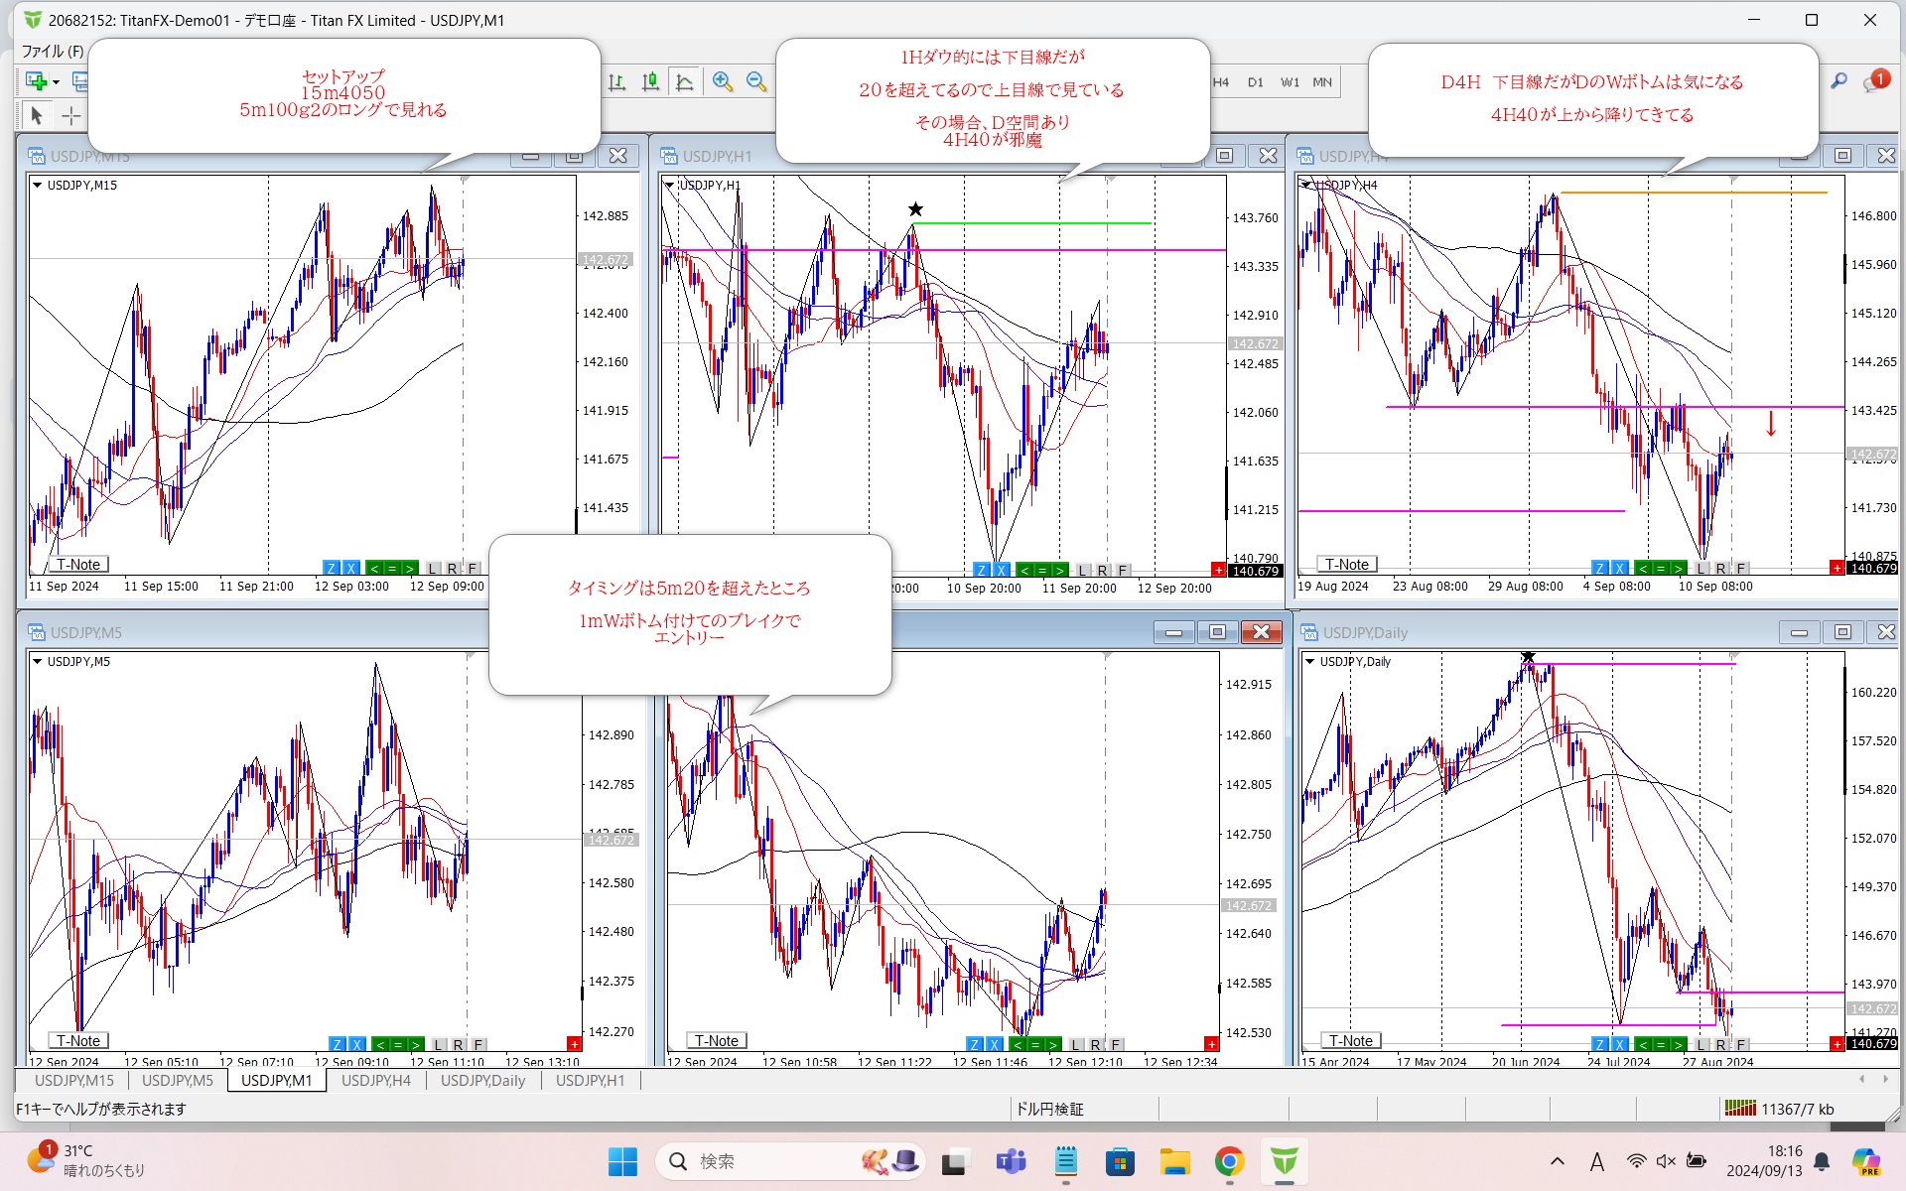Toggle the L button on M15 chart
Screen dimensions: 1906x1191
pos(433,569)
